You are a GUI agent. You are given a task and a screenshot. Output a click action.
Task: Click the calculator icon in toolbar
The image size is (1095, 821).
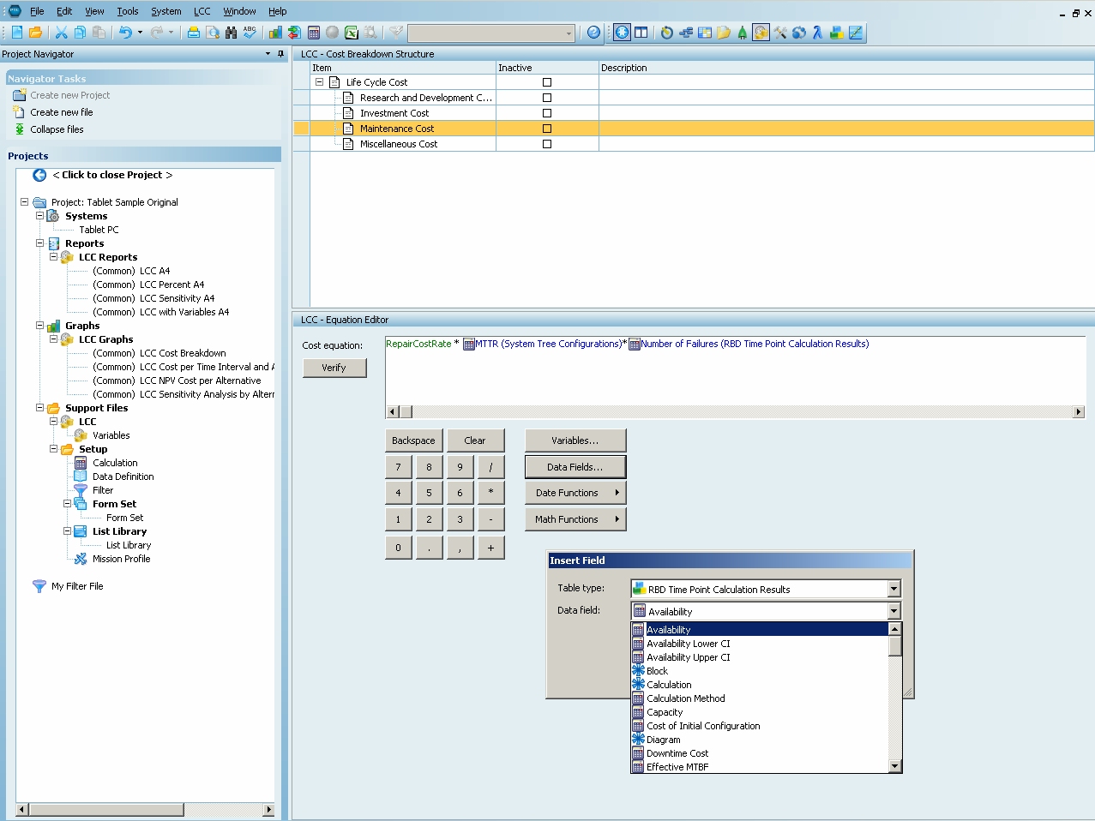pyautogui.click(x=314, y=33)
